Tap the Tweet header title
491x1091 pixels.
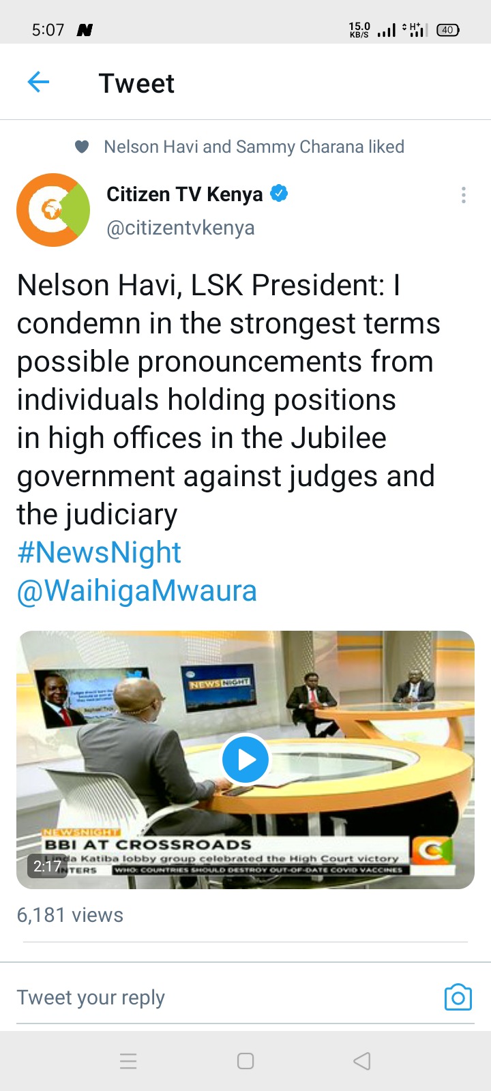click(x=136, y=83)
